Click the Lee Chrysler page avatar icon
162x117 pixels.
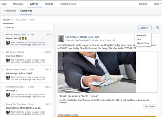(61, 38)
